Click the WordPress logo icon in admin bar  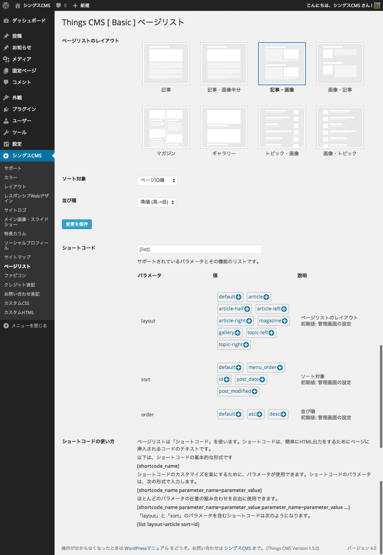click(x=6, y=5)
